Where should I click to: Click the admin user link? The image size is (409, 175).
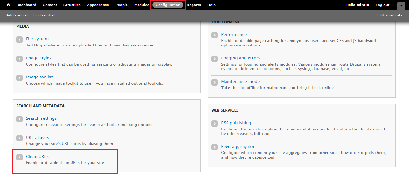point(363,5)
